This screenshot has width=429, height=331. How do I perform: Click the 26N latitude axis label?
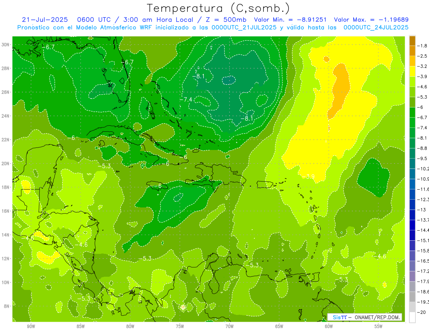[x=6, y=92]
